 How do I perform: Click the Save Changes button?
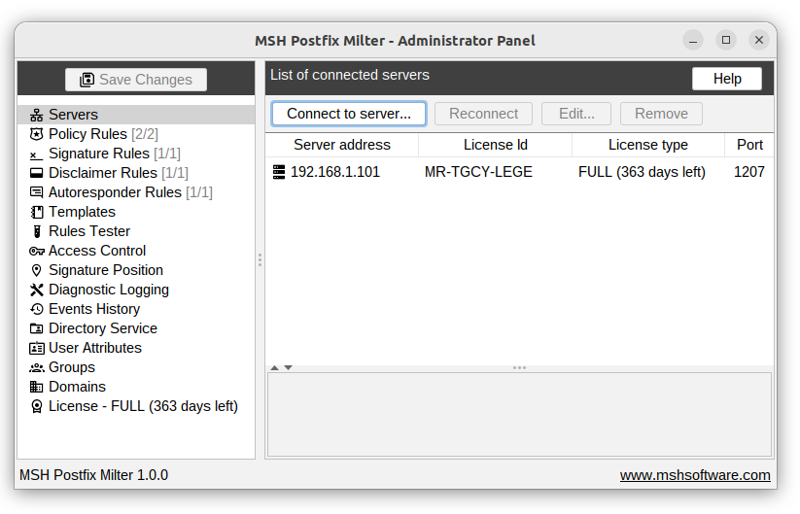(136, 80)
